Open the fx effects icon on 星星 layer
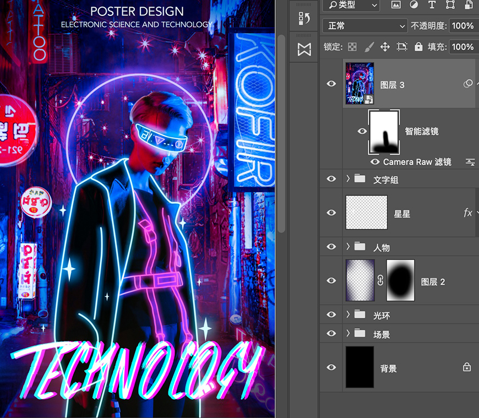Image resolution: width=479 pixels, height=418 pixels. coord(467,213)
